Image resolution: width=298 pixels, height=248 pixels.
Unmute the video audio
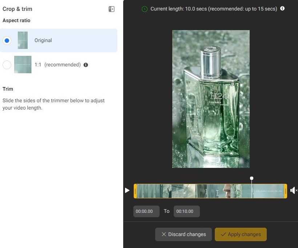(x=293, y=190)
